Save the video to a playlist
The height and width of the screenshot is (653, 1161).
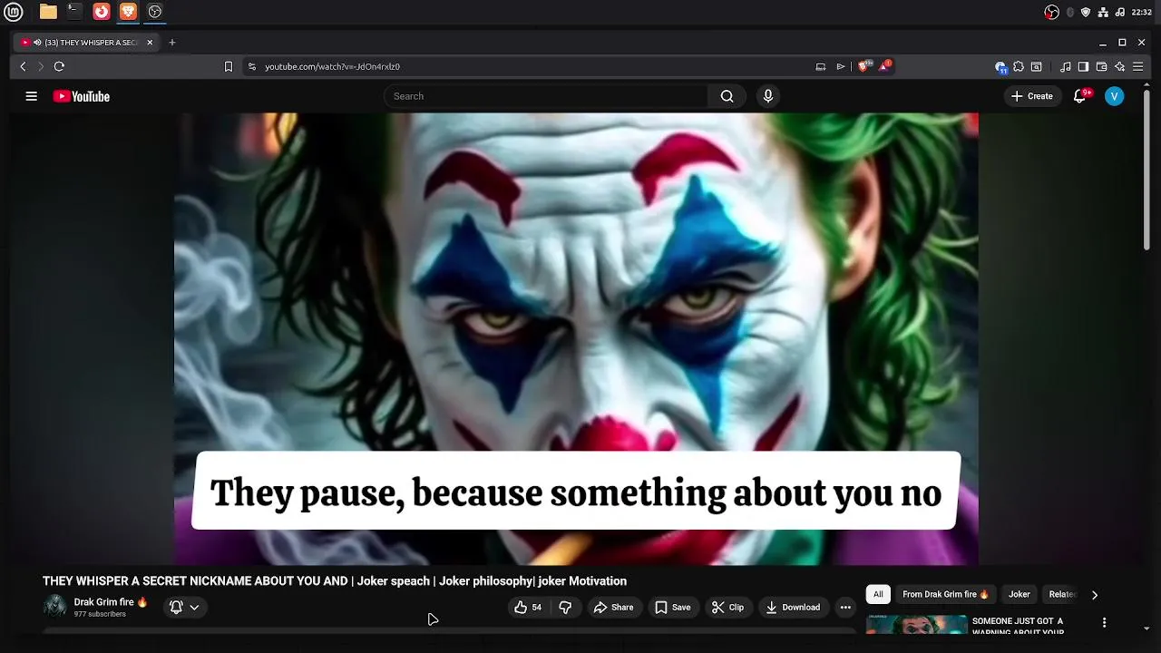click(x=673, y=608)
